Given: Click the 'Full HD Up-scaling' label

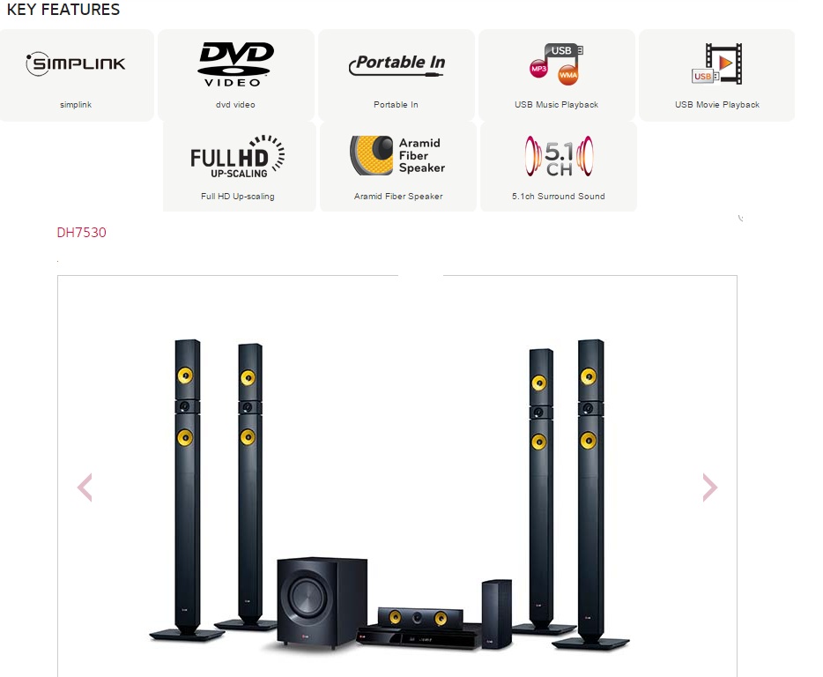Looking at the screenshot, I should [x=238, y=196].
